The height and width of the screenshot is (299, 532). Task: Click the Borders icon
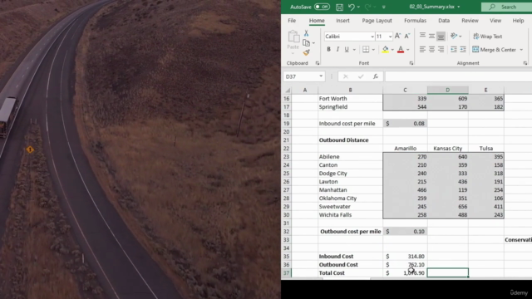click(366, 50)
